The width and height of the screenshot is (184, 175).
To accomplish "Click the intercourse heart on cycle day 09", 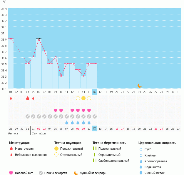I will pyautogui.click(x=56, y=110).
